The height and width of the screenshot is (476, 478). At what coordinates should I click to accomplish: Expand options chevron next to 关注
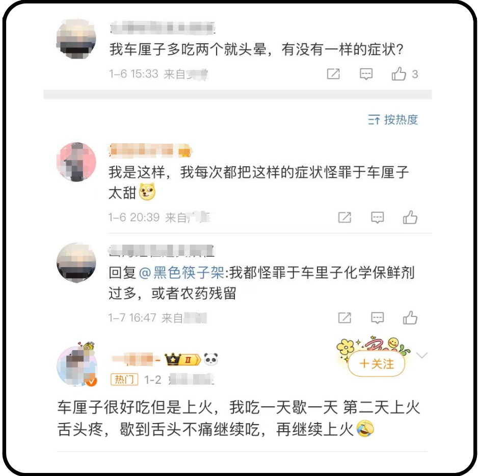click(x=422, y=355)
